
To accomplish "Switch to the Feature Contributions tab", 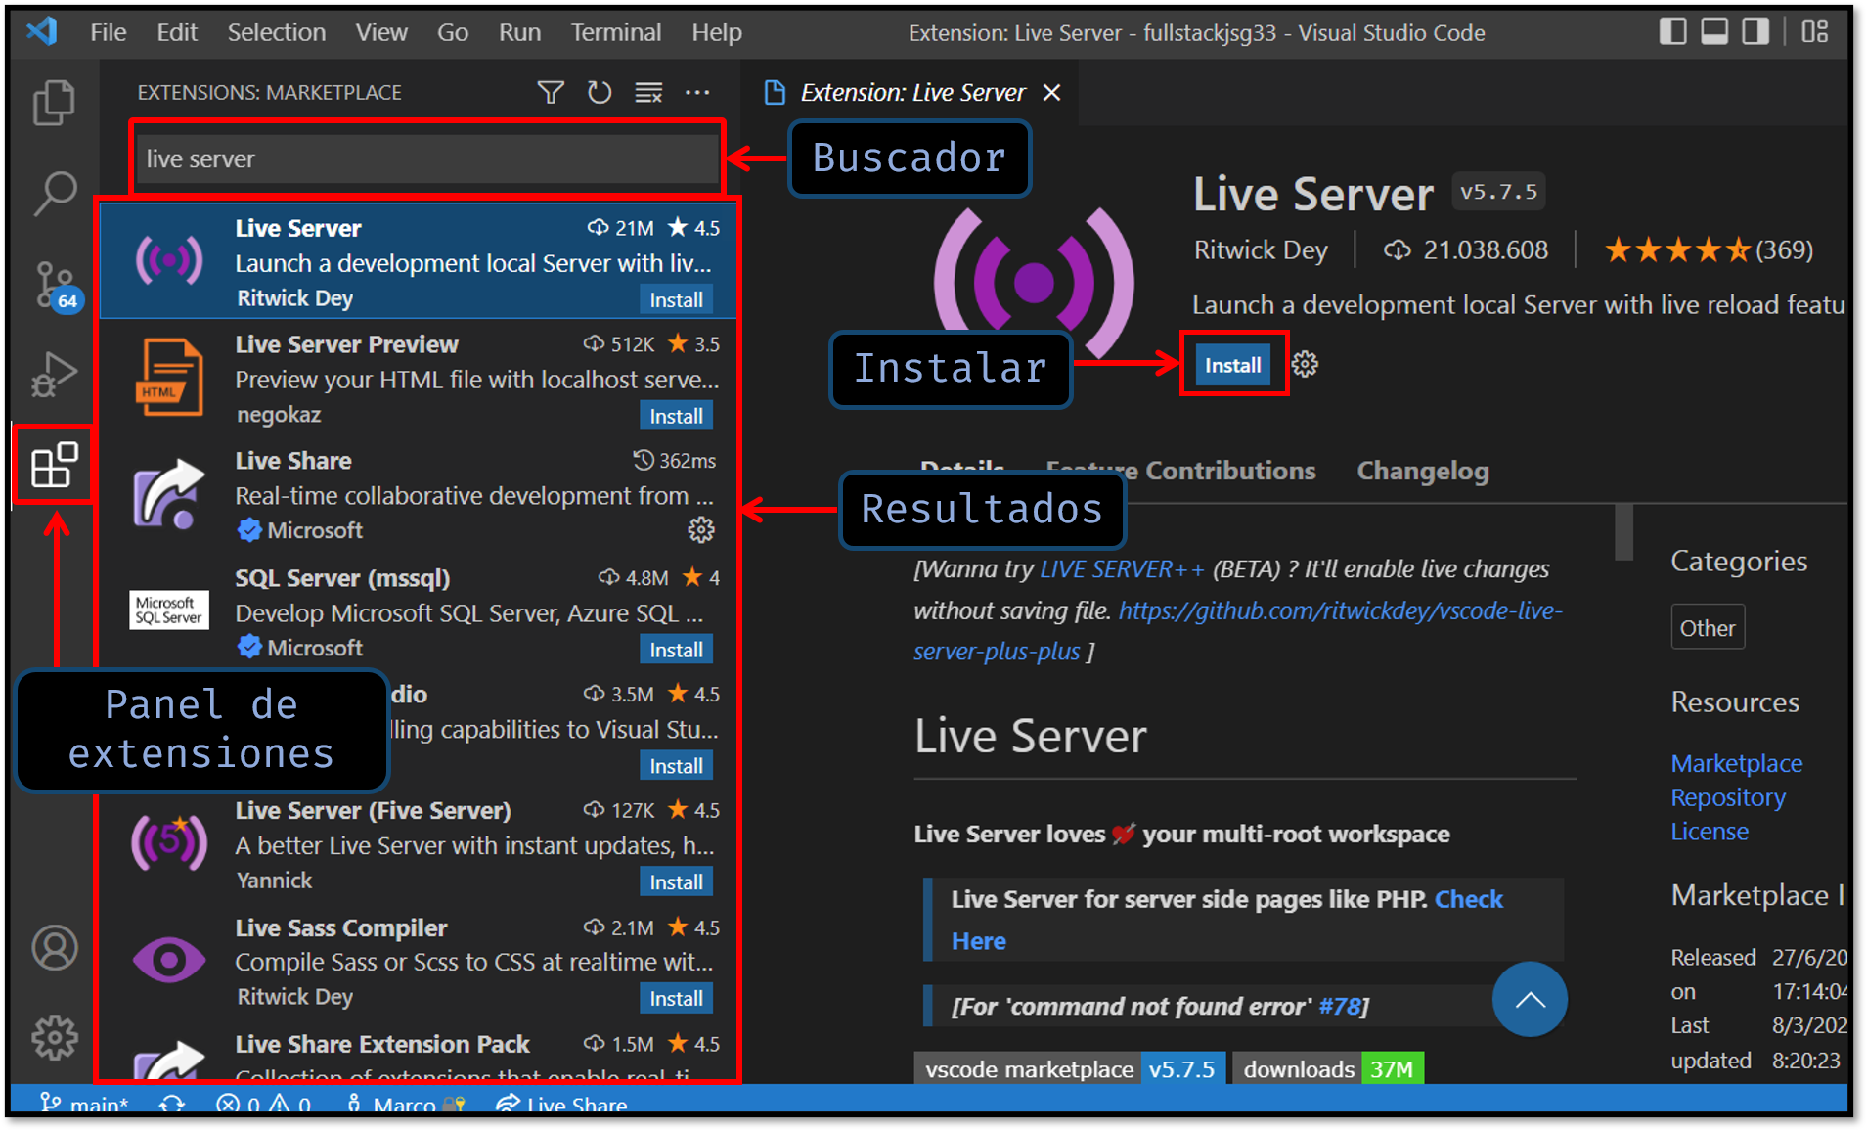I will [x=1180, y=471].
